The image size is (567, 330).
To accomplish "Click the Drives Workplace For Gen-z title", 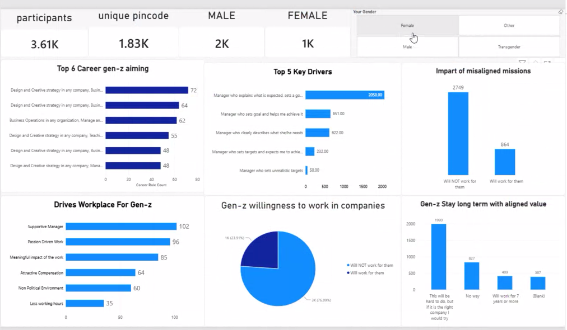I will pyautogui.click(x=103, y=205).
